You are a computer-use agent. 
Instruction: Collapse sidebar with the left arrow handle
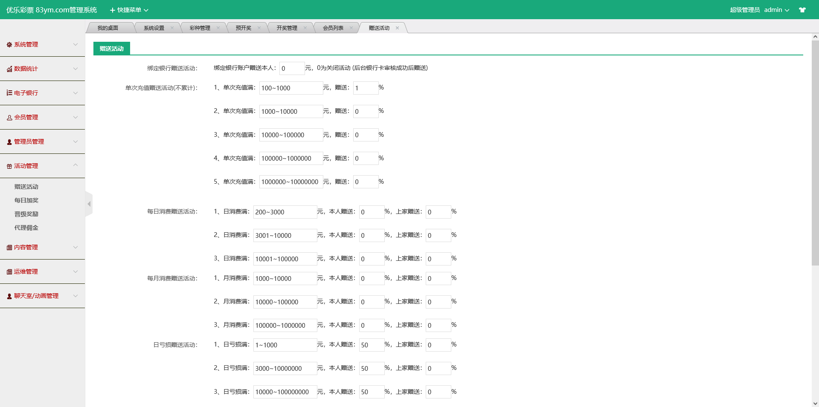point(89,204)
